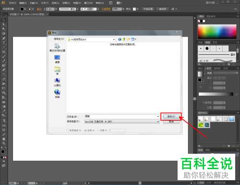
Task: Click the fill color swatch in the control bar
Action: tap(22, 9)
